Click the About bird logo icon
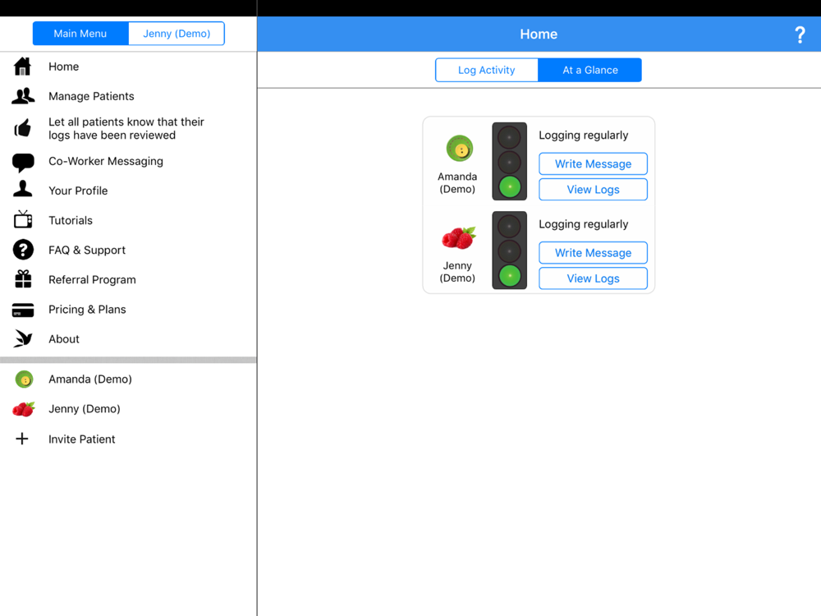Image resolution: width=821 pixels, height=616 pixels. point(23,338)
